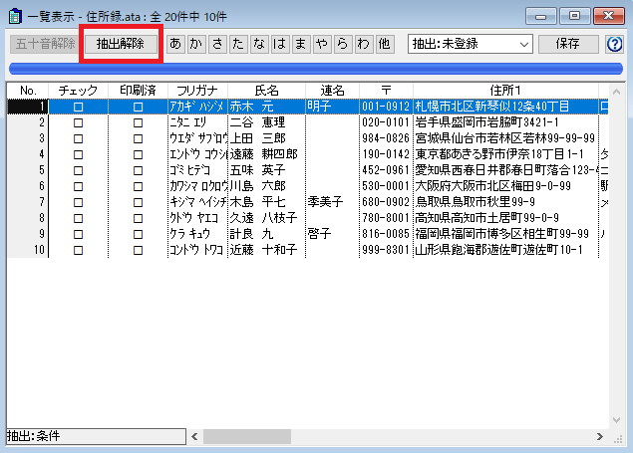Filter by the か kana row

[196, 44]
